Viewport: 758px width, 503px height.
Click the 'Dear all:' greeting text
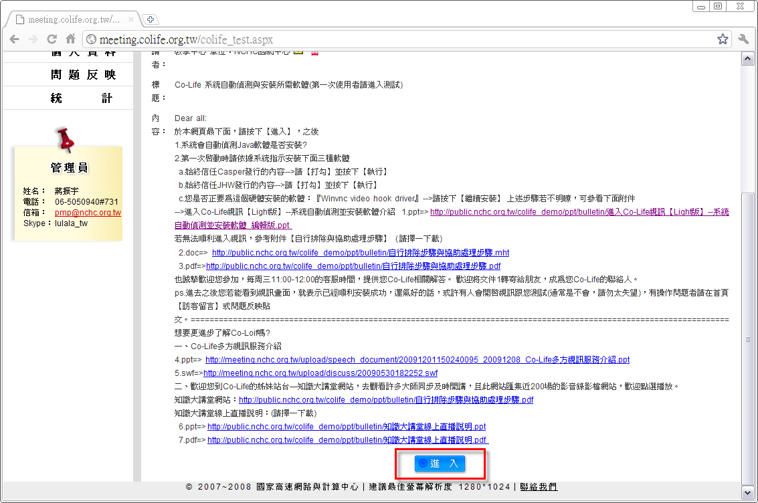click(x=191, y=118)
